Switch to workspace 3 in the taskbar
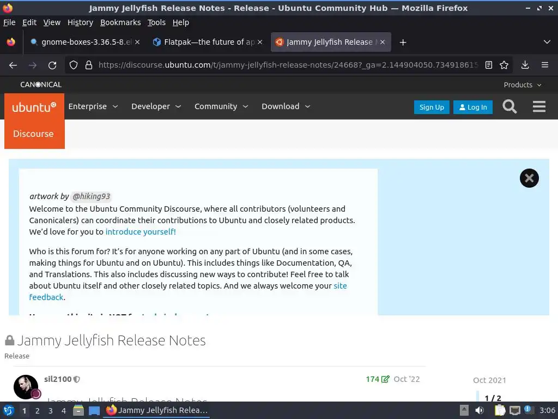Image resolution: width=558 pixels, height=419 pixels. [x=51, y=411]
